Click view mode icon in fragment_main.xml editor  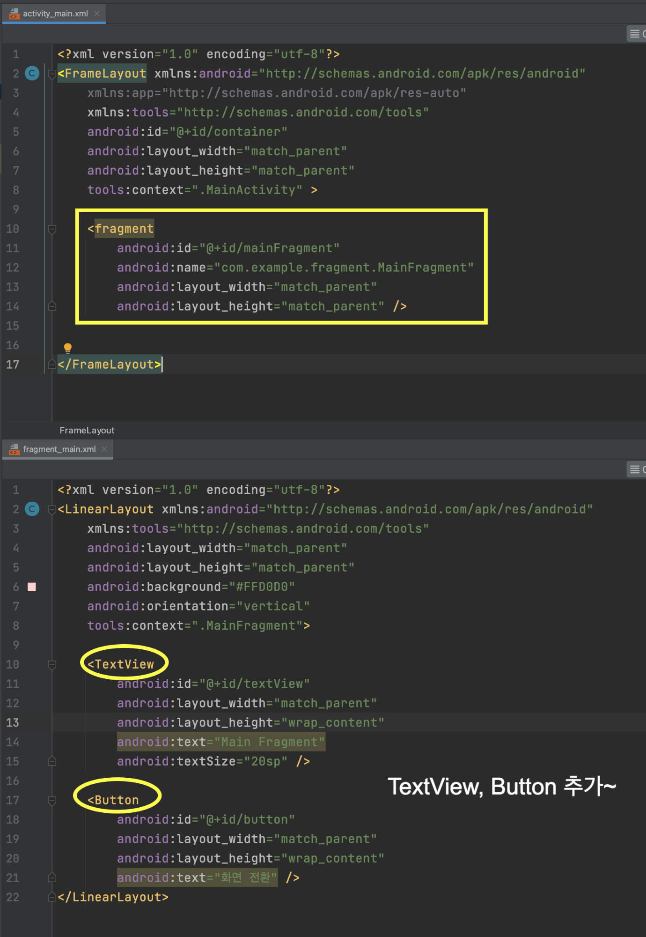point(635,469)
